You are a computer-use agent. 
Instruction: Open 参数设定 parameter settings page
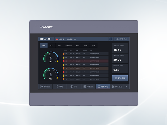[117, 86]
